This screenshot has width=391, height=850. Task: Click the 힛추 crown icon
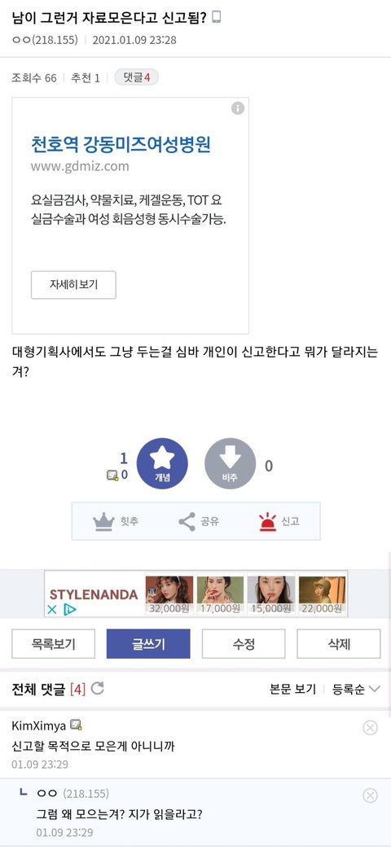click(103, 522)
